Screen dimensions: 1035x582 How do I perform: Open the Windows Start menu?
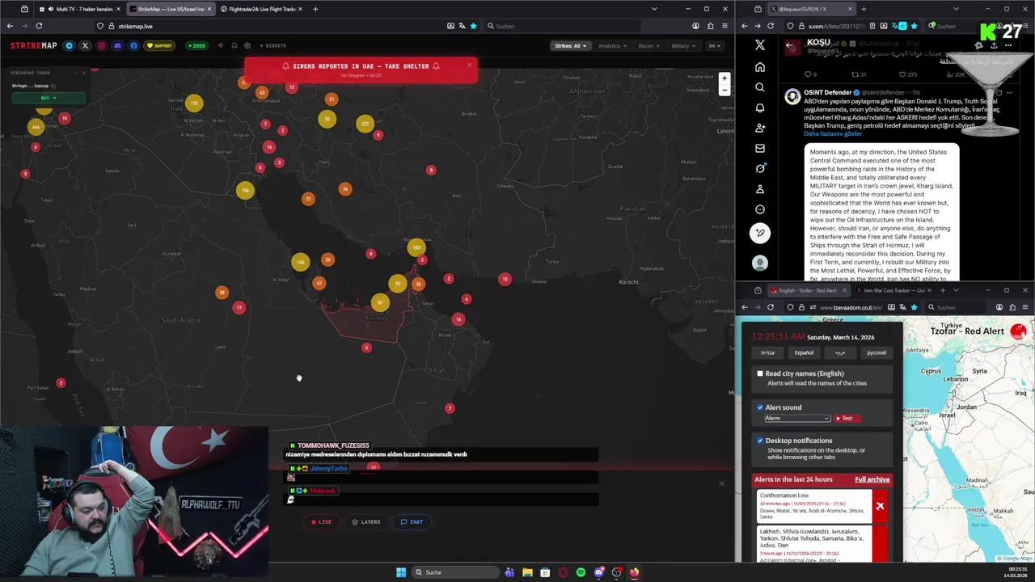point(401,572)
